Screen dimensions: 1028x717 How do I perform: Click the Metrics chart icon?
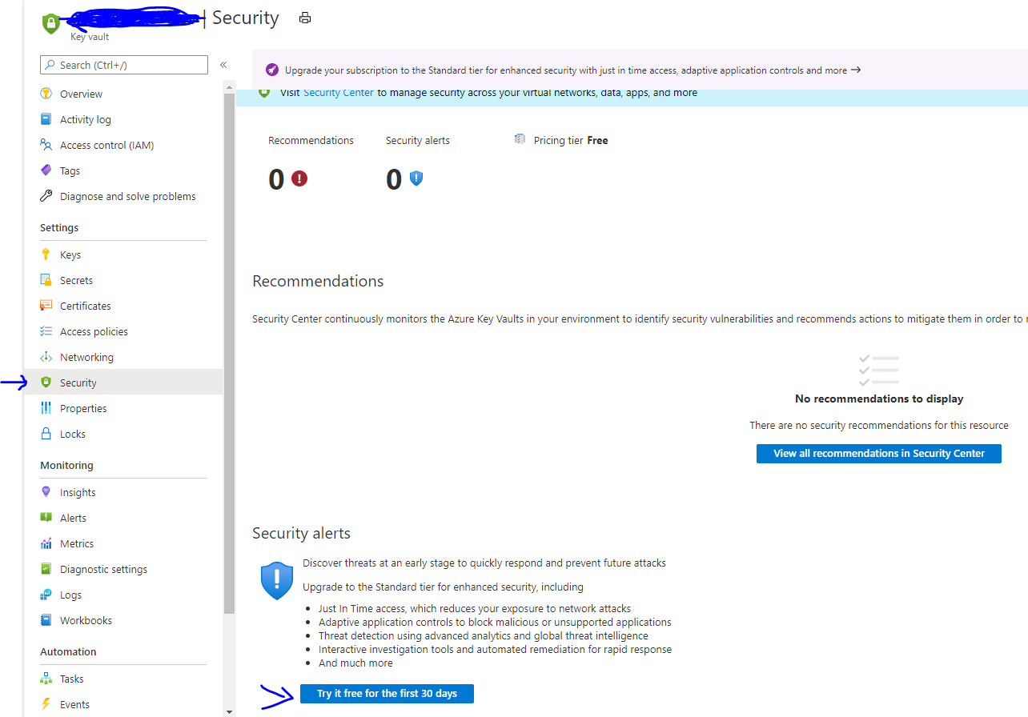click(46, 543)
